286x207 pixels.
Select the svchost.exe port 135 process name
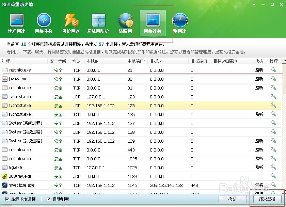(x=20, y=114)
